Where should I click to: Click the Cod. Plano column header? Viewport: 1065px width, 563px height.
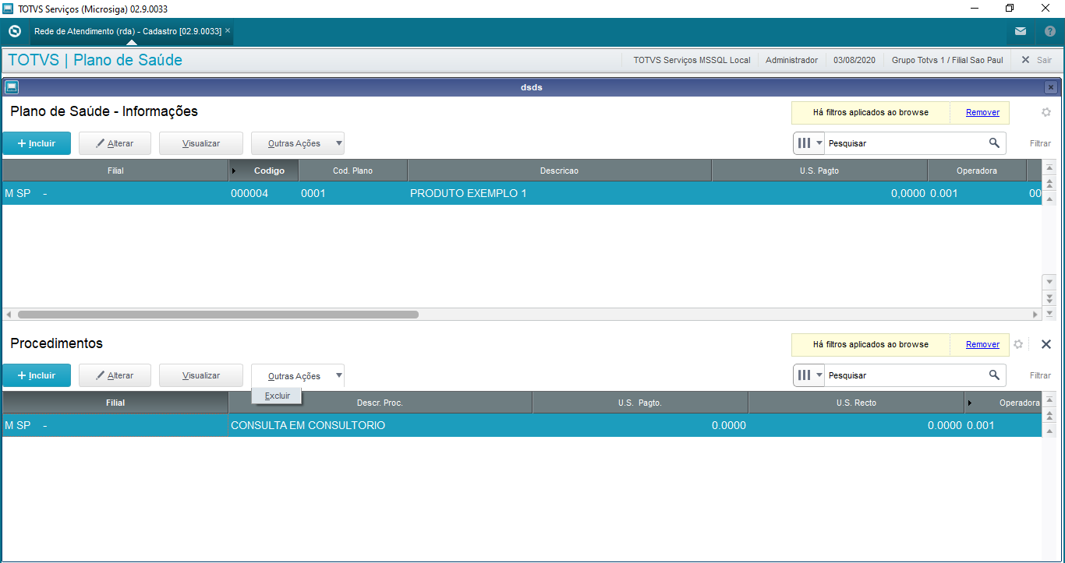[x=353, y=171]
